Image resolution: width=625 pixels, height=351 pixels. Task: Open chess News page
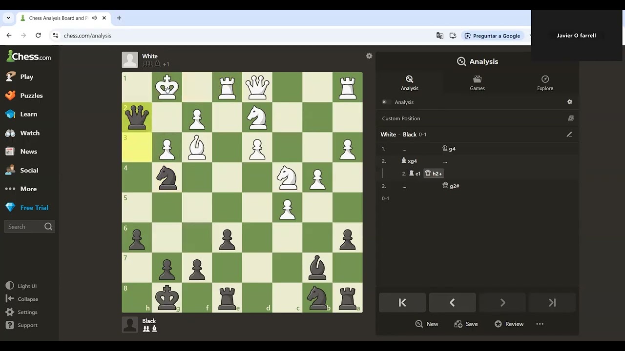pyautogui.click(x=21, y=152)
